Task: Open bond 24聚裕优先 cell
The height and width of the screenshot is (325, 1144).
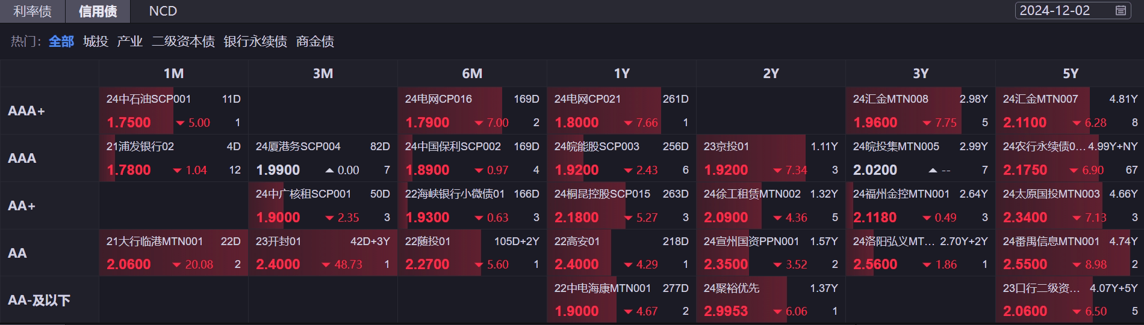Action: [732, 288]
